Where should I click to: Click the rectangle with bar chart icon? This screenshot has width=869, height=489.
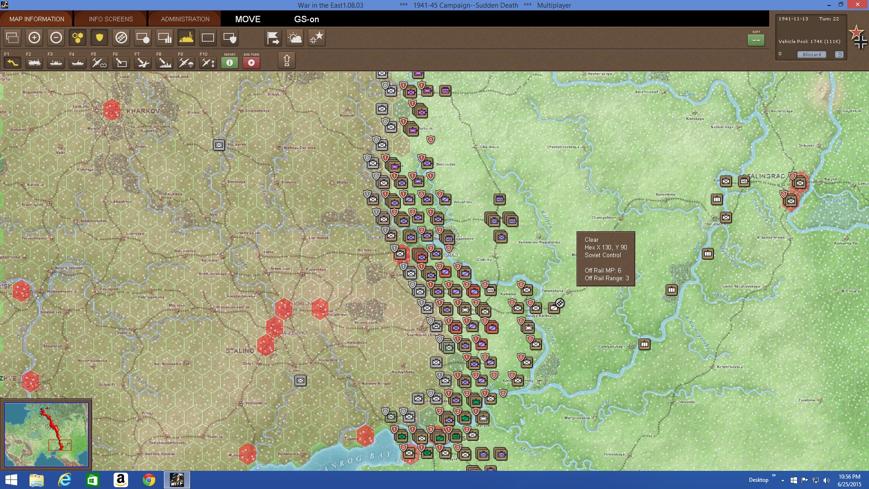pyautogui.click(x=165, y=38)
